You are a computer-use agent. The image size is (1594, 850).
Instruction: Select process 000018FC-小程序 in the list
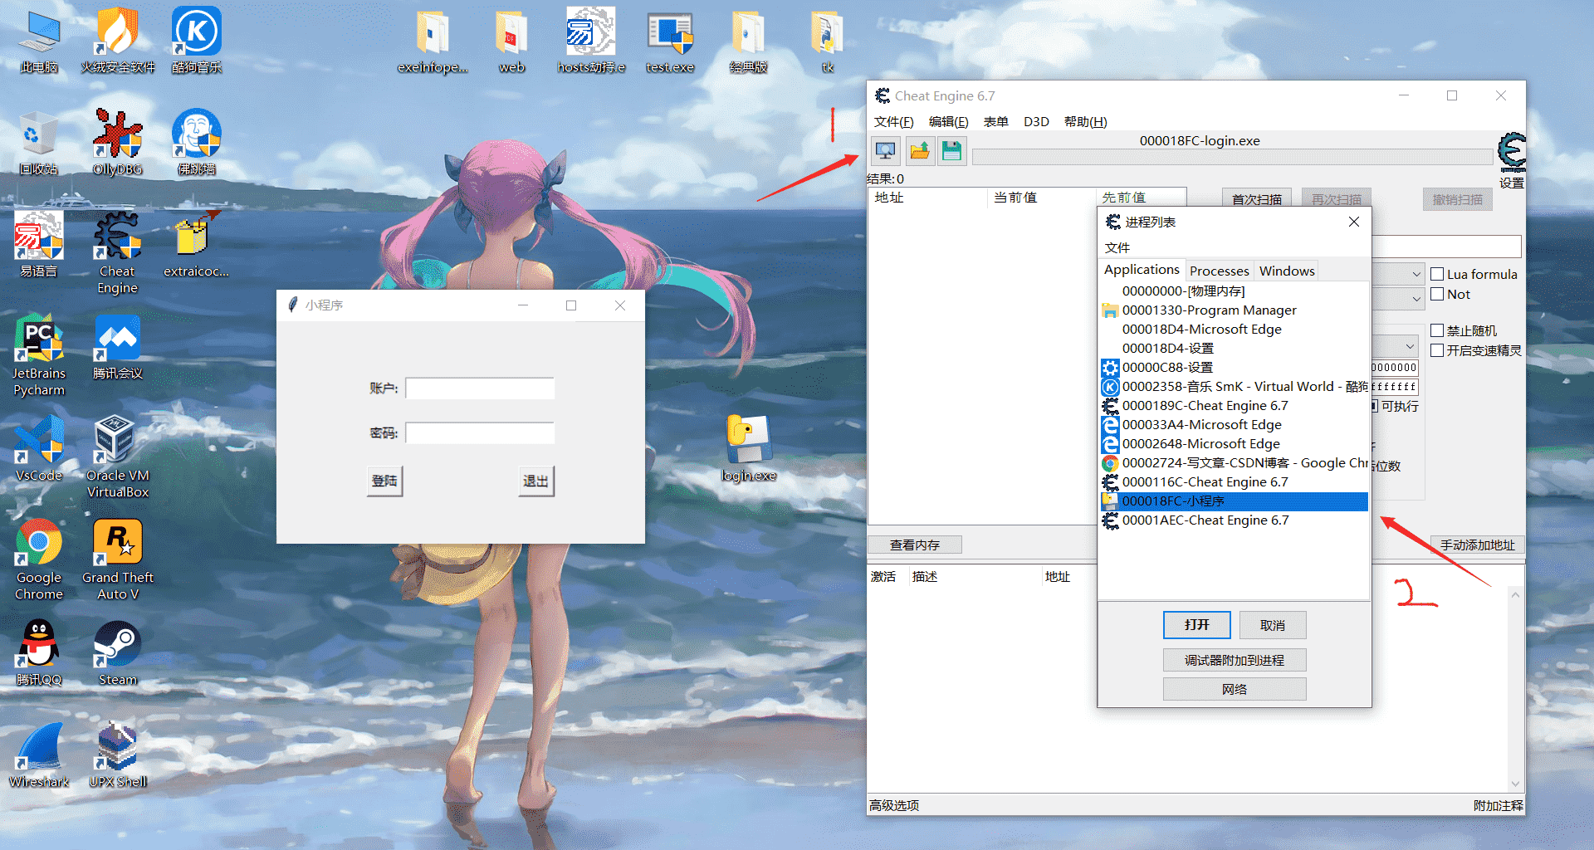1234,501
